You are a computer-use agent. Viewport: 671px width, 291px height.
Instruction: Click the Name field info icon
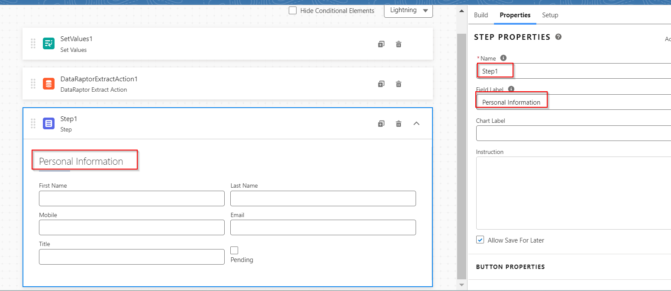(x=503, y=57)
